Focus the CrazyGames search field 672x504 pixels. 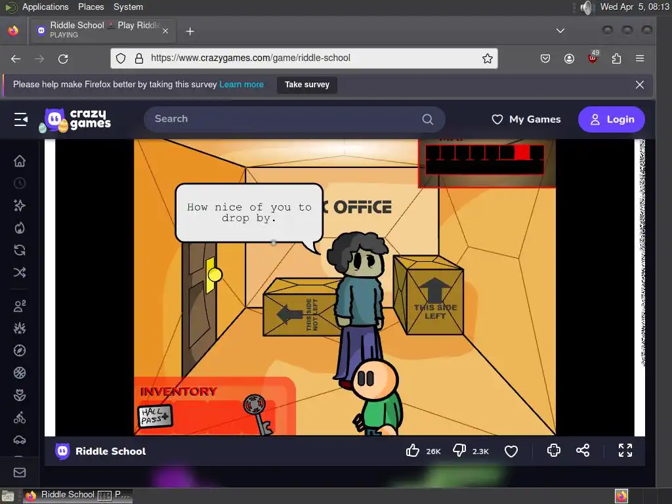point(295,119)
